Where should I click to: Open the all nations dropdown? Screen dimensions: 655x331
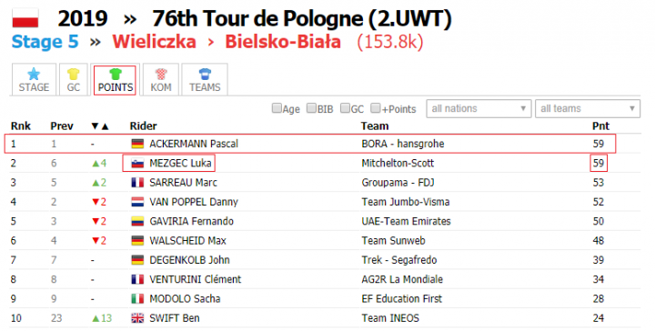click(479, 108)
